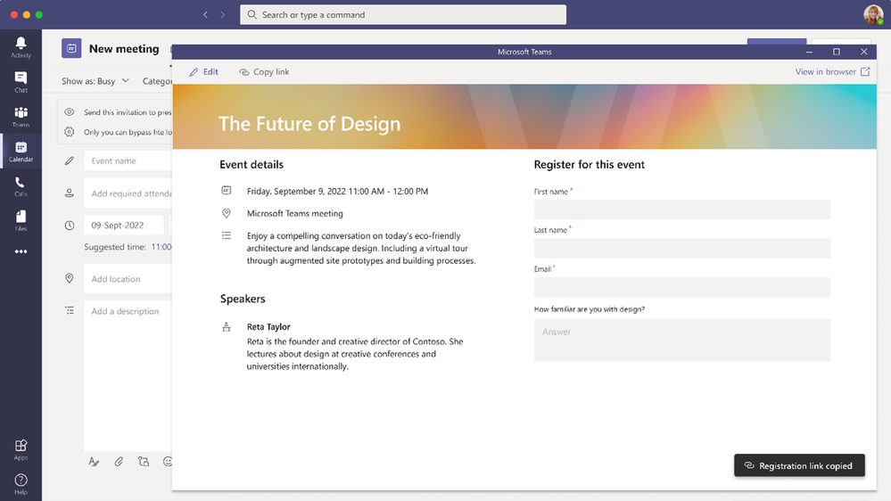The image size is (891, 501).
Task: Click the loop component icon below description
Action: pyautogui.click(x=144, y=462)
